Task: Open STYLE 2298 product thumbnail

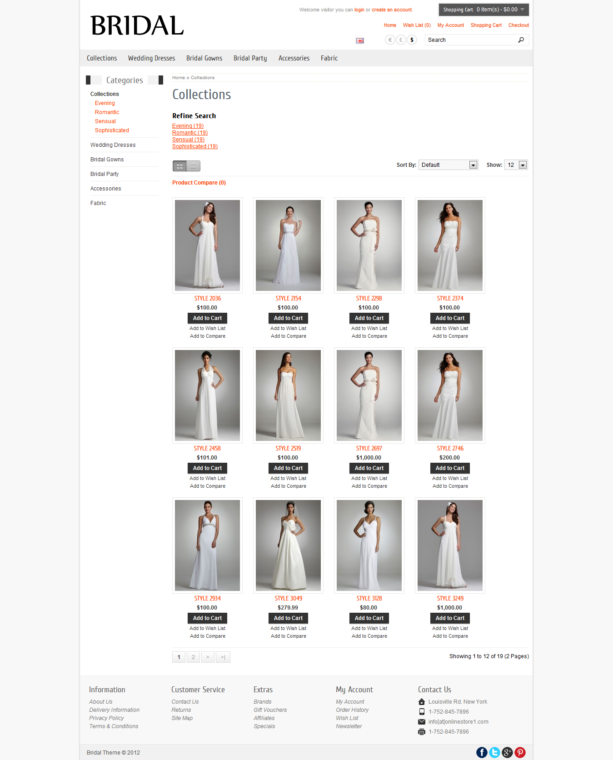Action: click(369, 245)
